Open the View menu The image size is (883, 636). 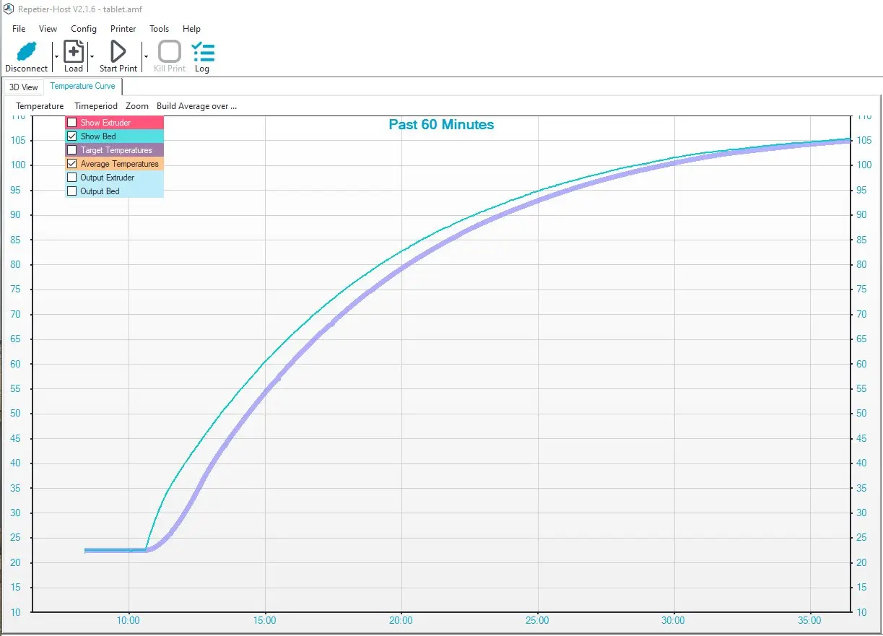(x=48, y=29)
